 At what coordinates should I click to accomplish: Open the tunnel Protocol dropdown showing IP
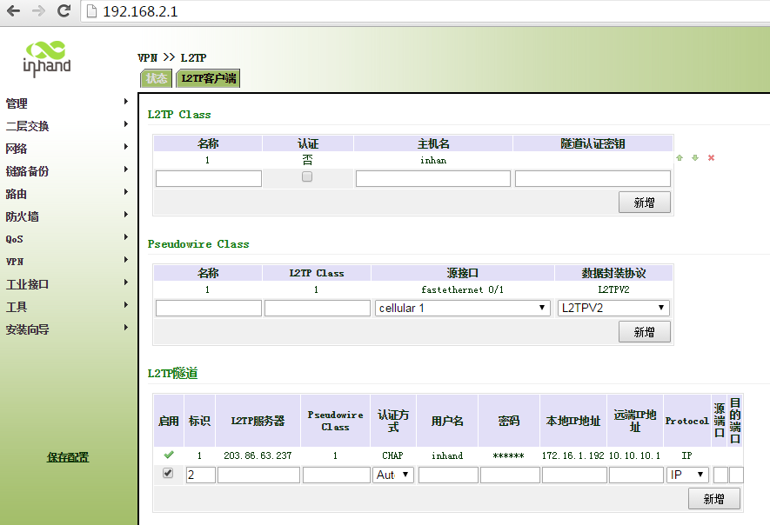(x=687, y=475)
